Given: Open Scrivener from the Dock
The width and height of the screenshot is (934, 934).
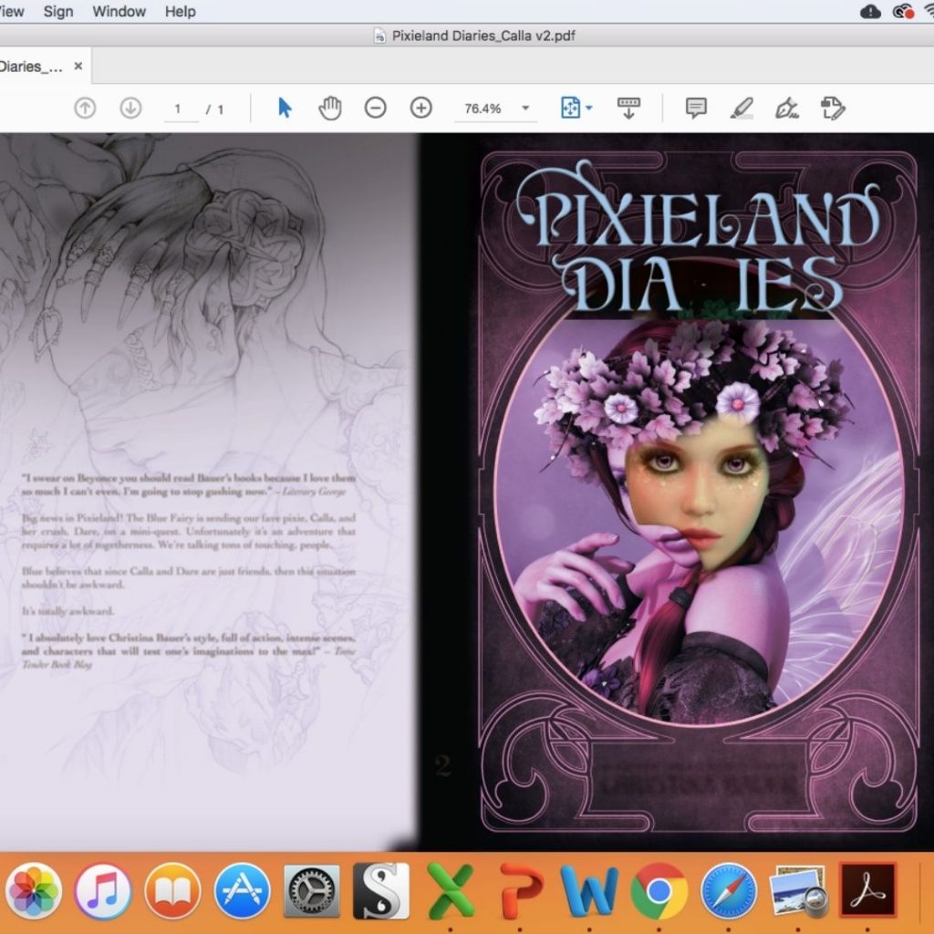Looking at the screenshot, I should point(381,891).
